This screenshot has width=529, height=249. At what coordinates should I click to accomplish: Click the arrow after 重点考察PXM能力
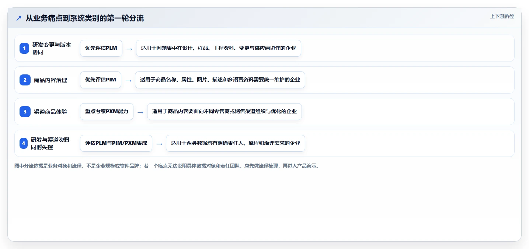pos(140,112)
